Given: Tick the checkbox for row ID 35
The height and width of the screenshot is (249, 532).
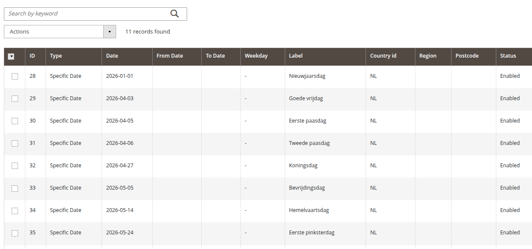Looking at the screenshot, I should point(15,233).
